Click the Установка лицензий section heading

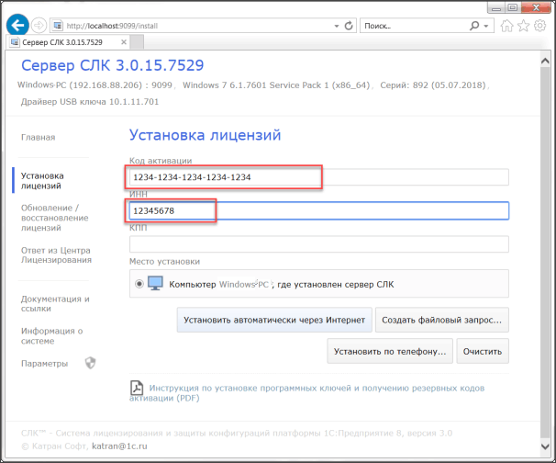(205, 135)
